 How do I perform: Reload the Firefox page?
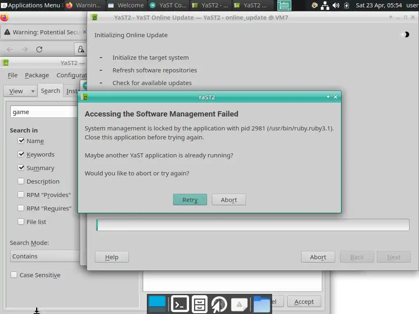pyautogui.click(x=39, y=49)
